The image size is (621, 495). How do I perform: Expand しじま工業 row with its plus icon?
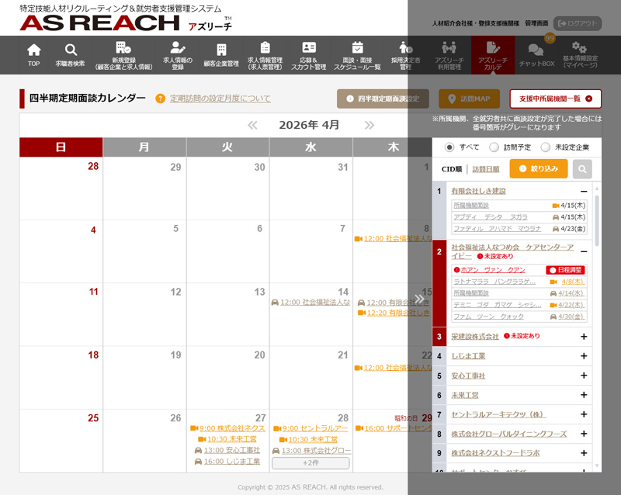pyautogui.click(x=584, y=356)
